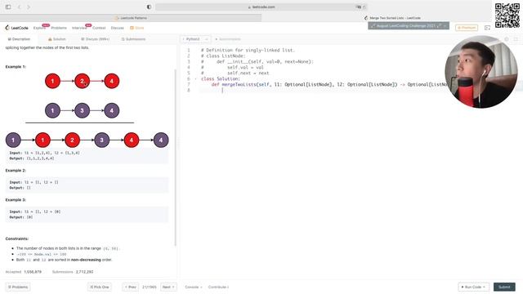Click the Example 2 heading
The width and height of the screenshot is (523, 294).
pyautogui.click(x=16, y=171)
